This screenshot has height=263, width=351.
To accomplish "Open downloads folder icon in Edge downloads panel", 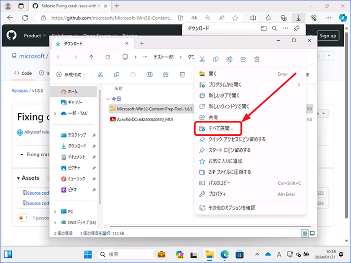I will click(263, 29).
